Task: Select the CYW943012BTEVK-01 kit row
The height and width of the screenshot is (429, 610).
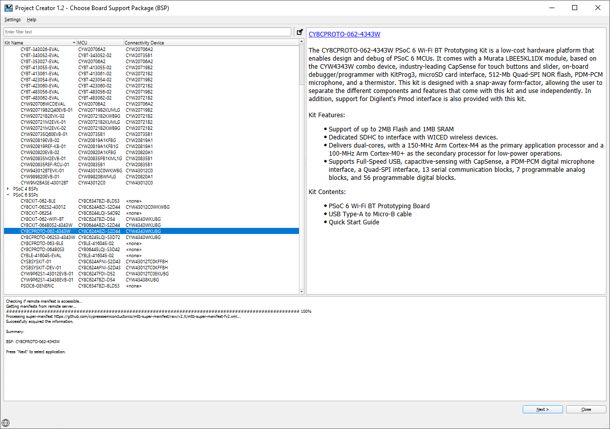Action: point(151,170)
